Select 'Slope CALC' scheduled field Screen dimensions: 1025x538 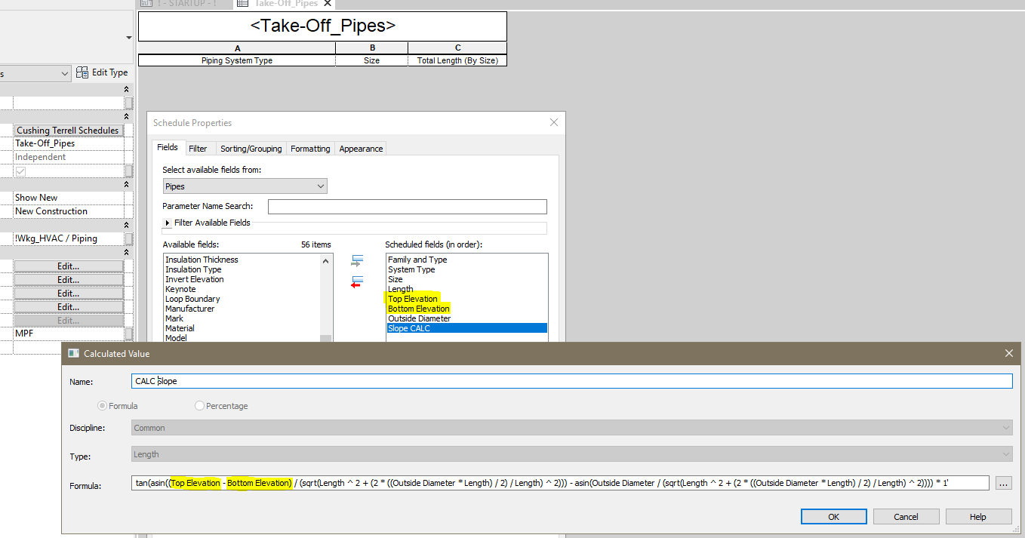(x=466, y=328)
